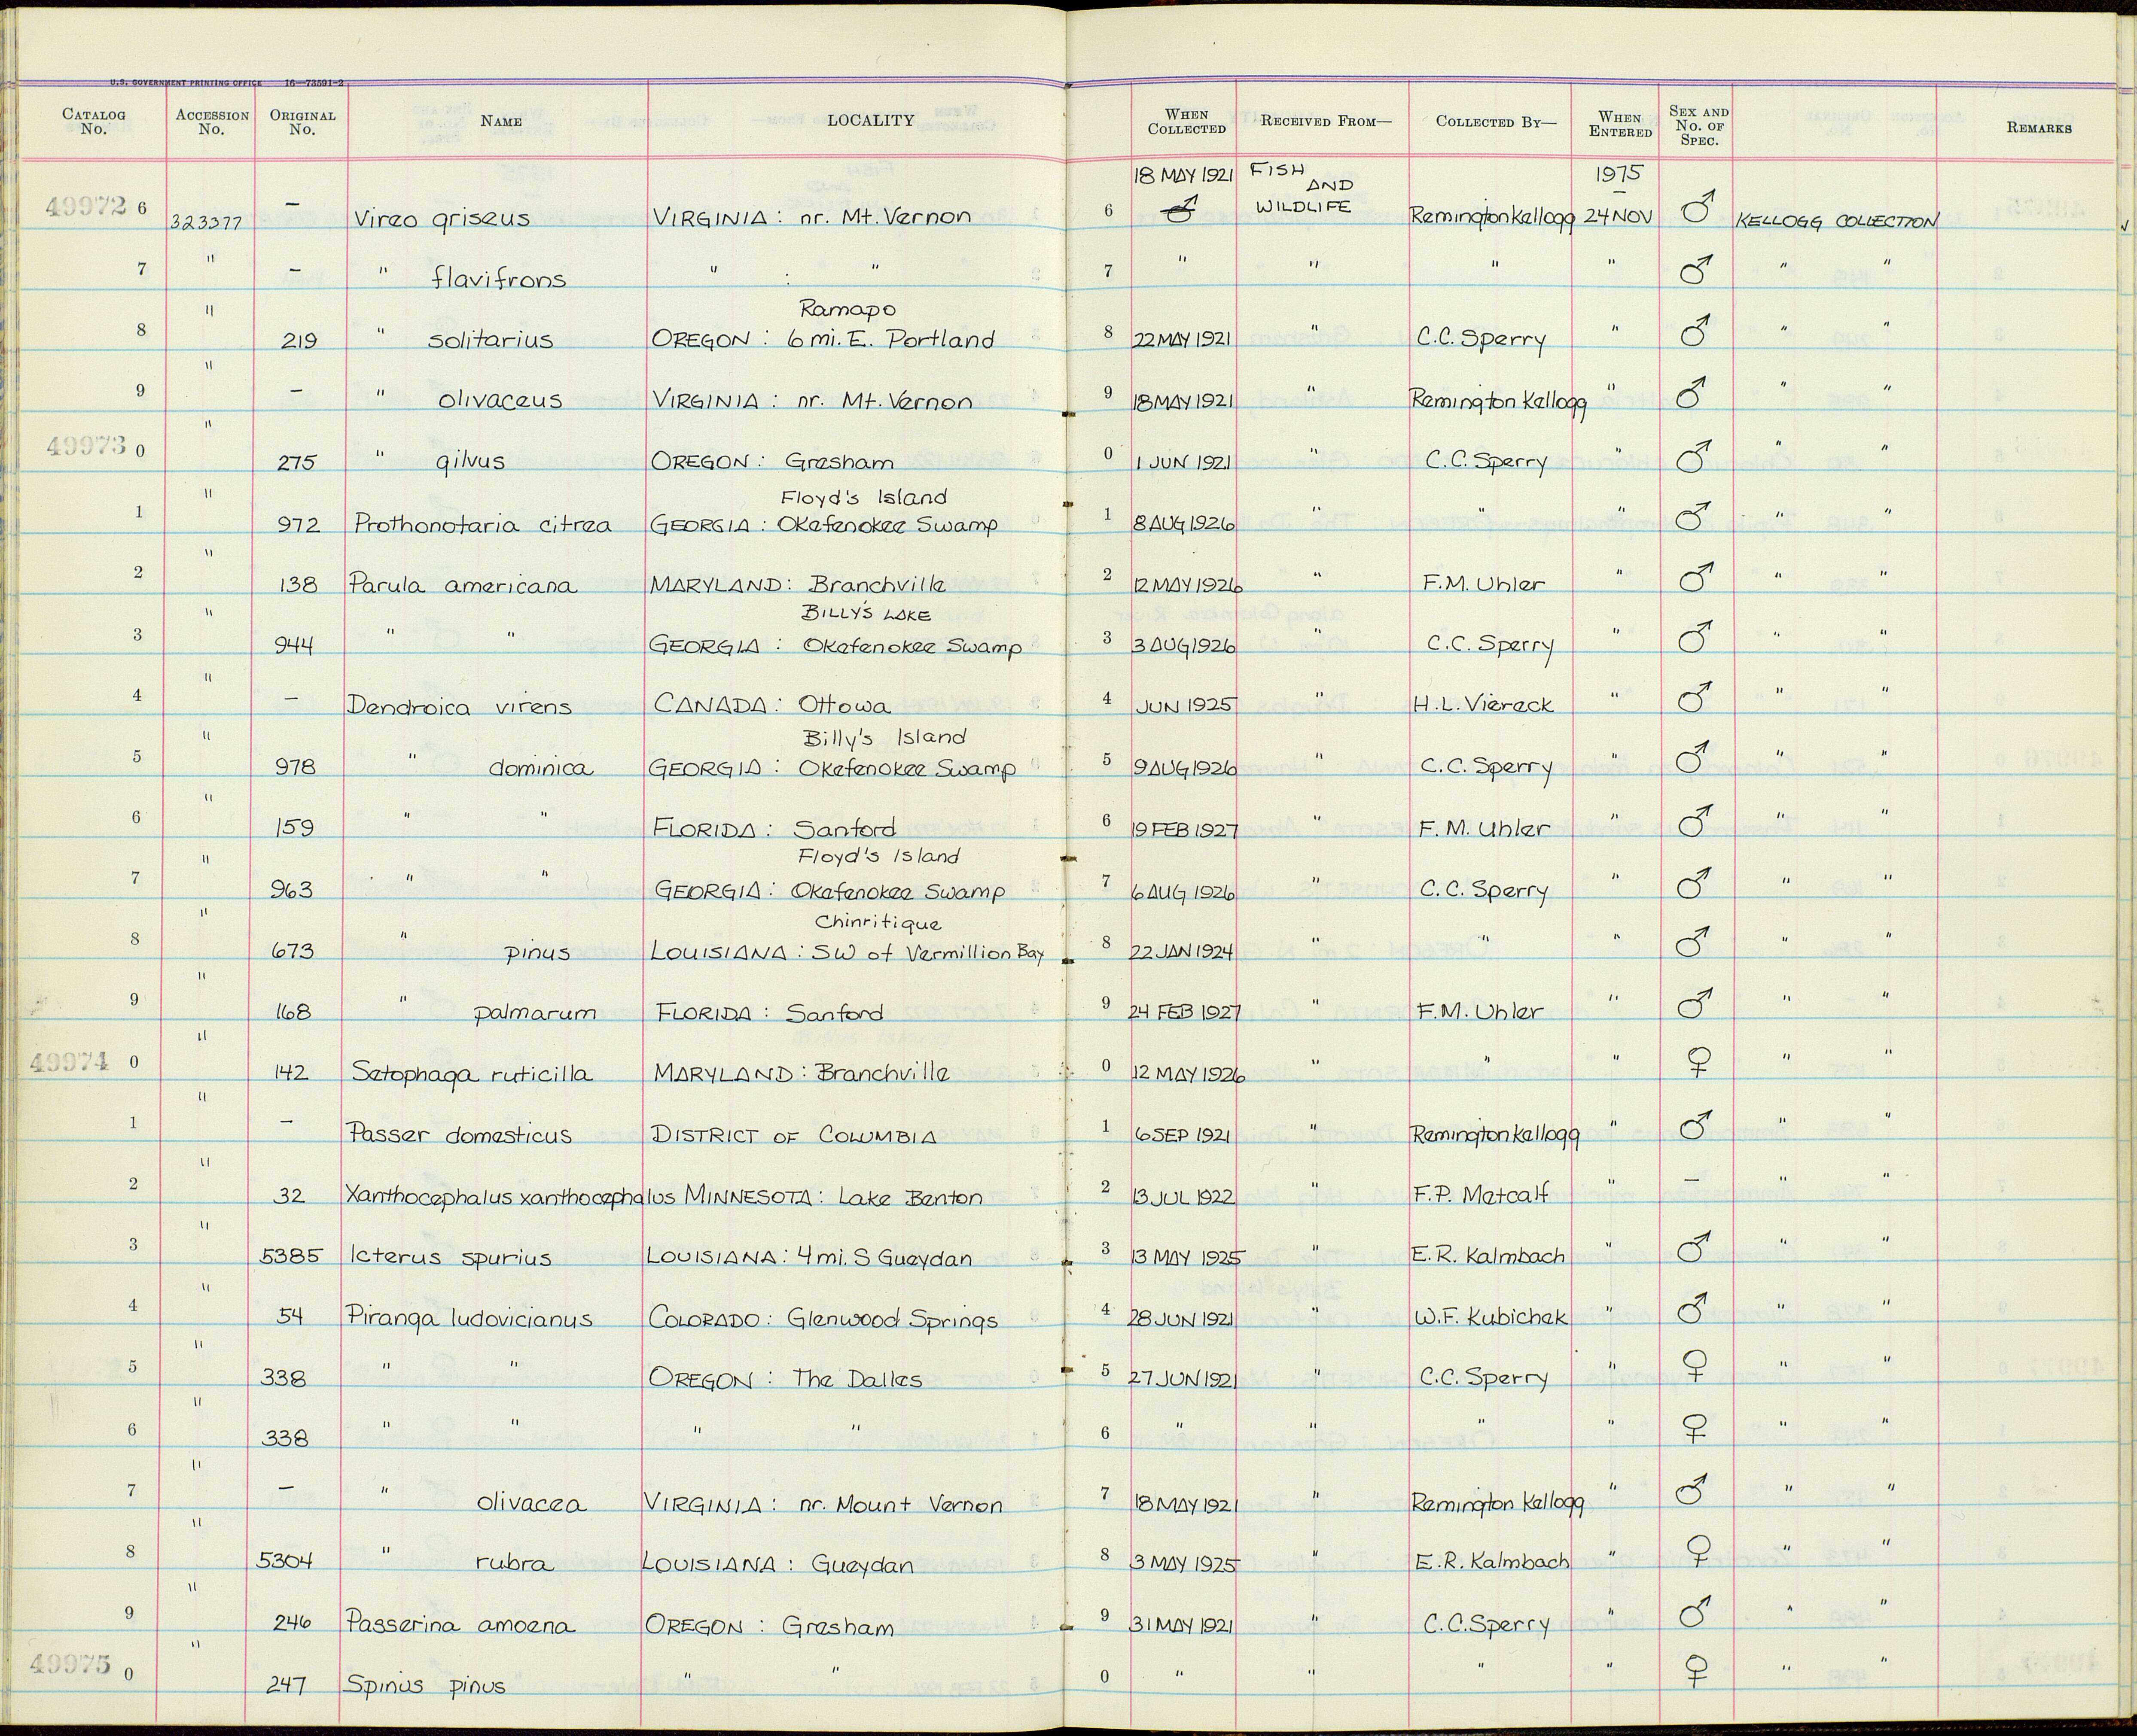
Task: Select the name "Xanthocephalus xanthocephalus"
Action: click(513, 1196)
